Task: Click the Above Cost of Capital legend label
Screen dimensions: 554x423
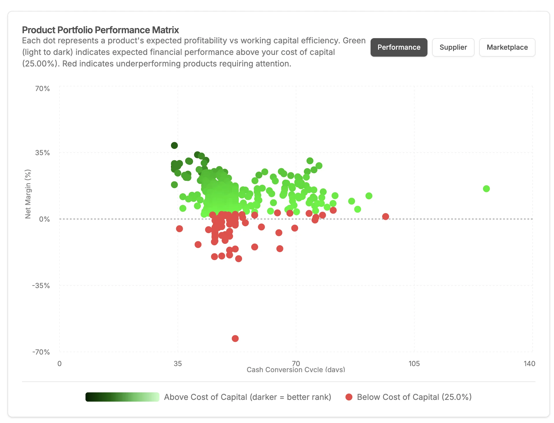Action: (248, 397)
